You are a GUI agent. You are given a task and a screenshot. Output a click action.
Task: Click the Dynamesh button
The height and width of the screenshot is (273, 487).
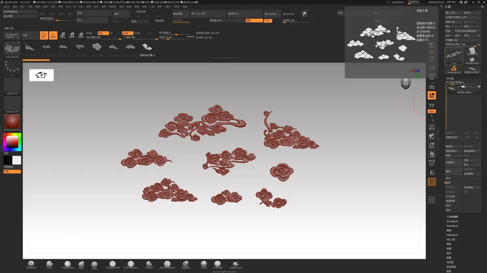click(288, 14)
